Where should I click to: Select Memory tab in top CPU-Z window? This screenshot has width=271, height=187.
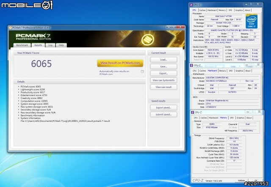click(222, 10)
